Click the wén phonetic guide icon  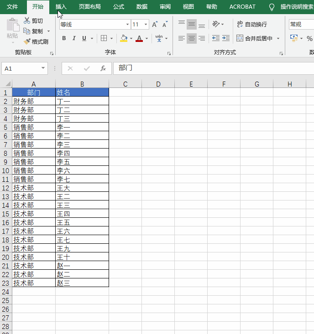pyautogui.click(x=159, y=38)
